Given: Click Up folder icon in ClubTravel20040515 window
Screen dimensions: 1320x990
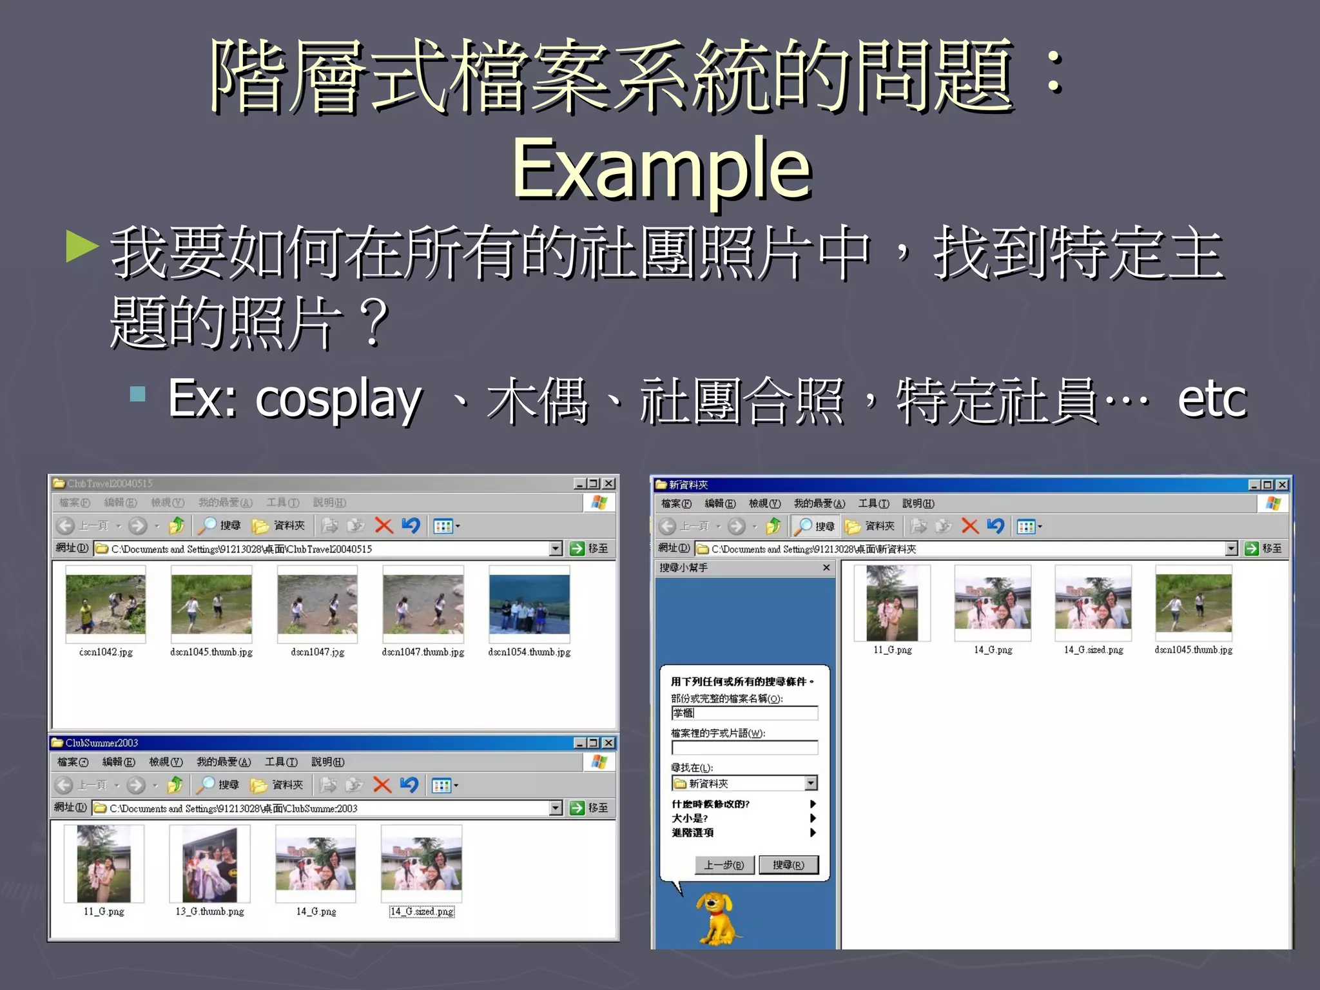Looking at the screenshot, I should click(177, 526).
